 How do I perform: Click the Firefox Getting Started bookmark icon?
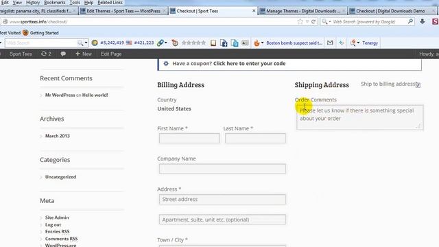[x=25, y=32]
